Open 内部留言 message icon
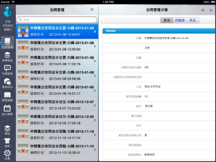Viewport: 216px width, 162px height. point(7,69)
